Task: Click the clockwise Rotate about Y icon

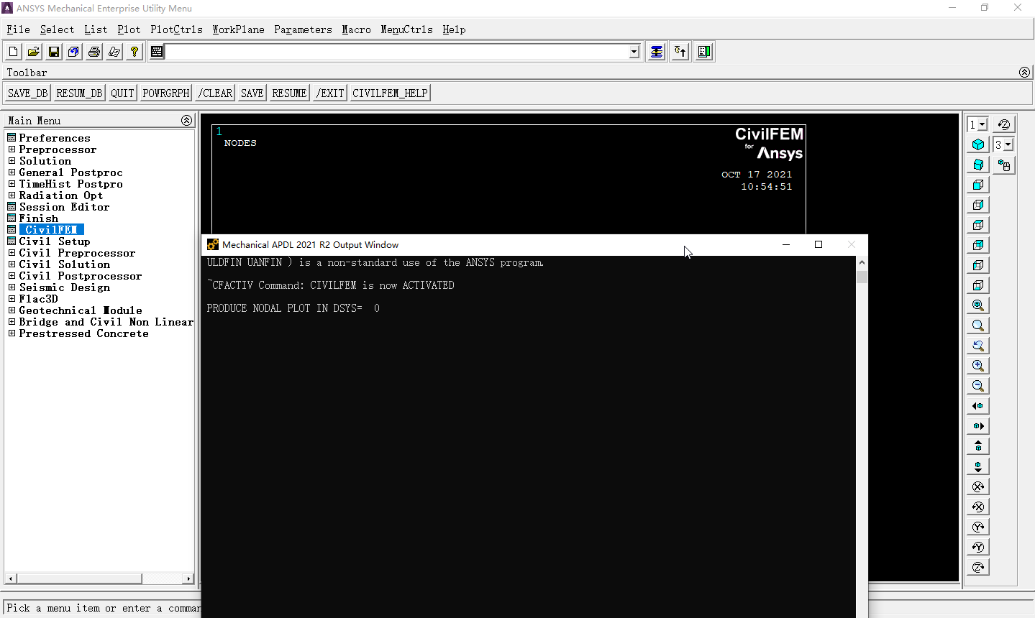Action: point(978,527)
